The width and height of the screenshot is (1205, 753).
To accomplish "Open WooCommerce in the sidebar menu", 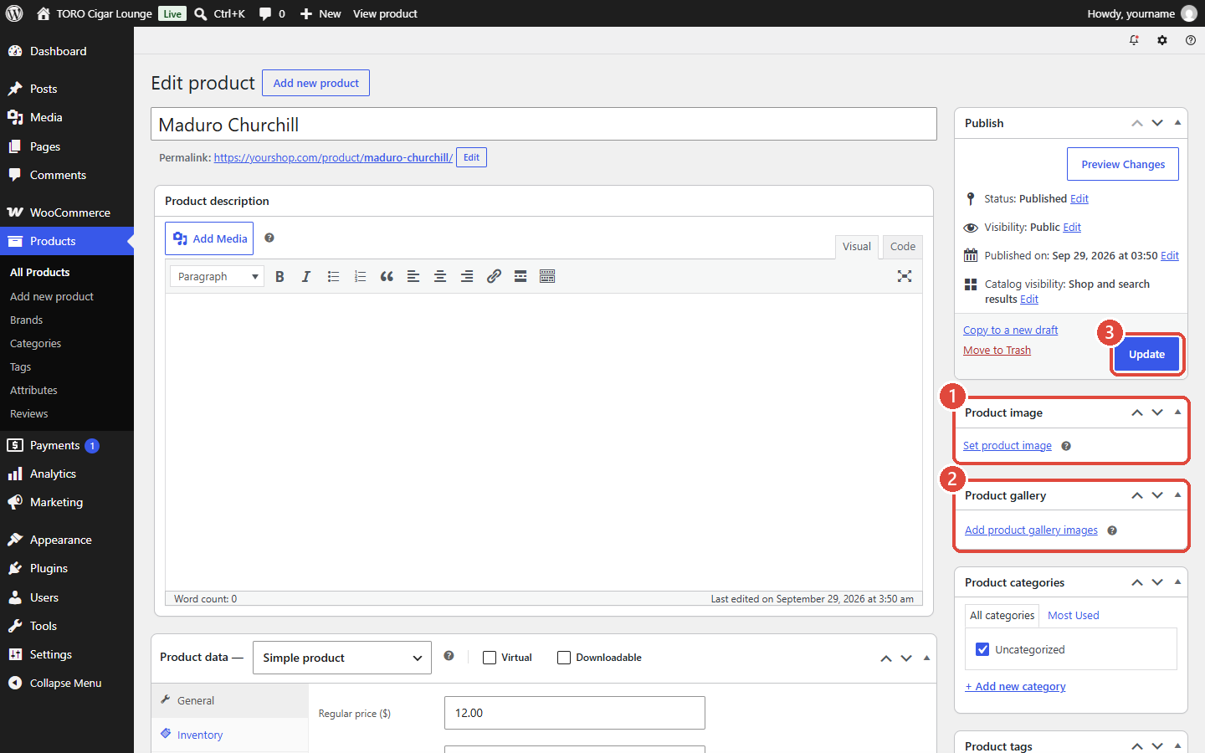I will tap(67, 213).
